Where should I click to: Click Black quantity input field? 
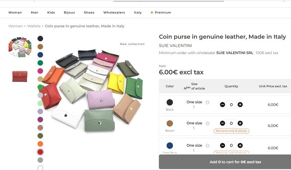point(231,105)
